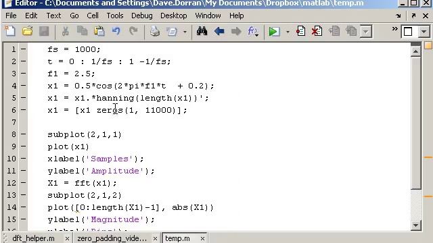Toggle breakpoint dash on line 3
The height and width of the screenshot is (243, 433).
23,74
